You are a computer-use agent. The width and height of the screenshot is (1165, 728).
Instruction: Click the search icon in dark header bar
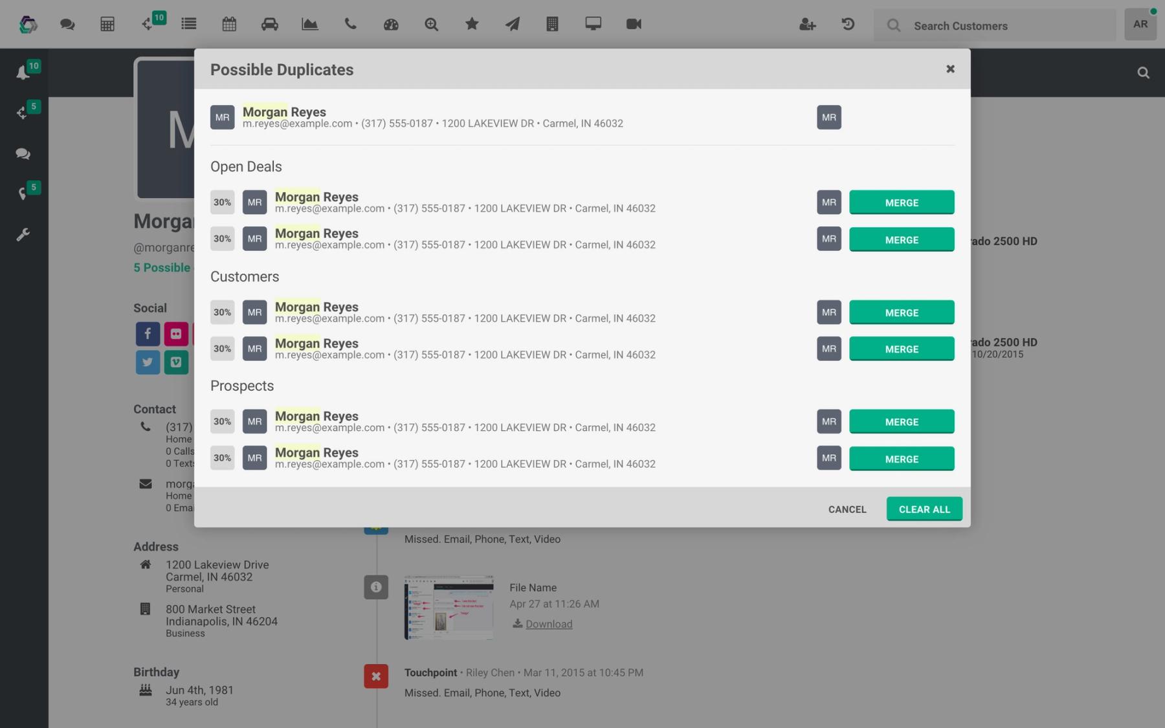[1144, 73]
